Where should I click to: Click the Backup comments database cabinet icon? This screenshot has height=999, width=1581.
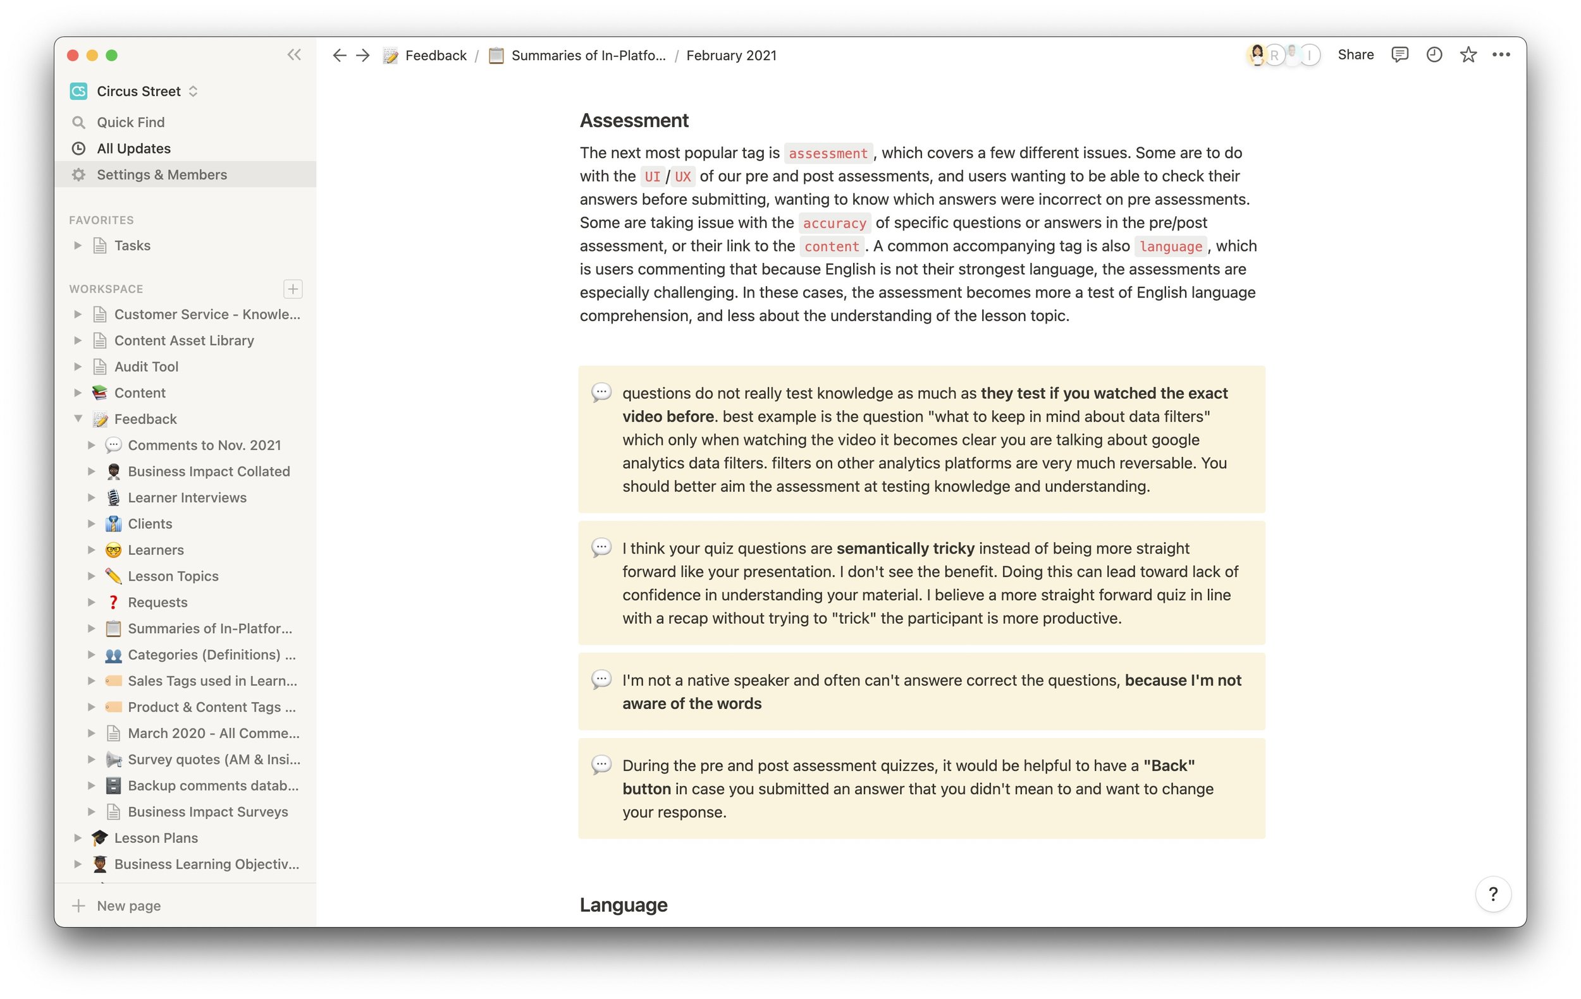(x=113, y=785)
